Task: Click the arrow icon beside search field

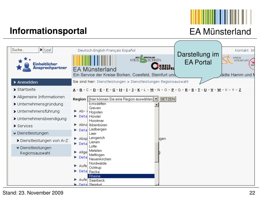Action: click(41, 50)
